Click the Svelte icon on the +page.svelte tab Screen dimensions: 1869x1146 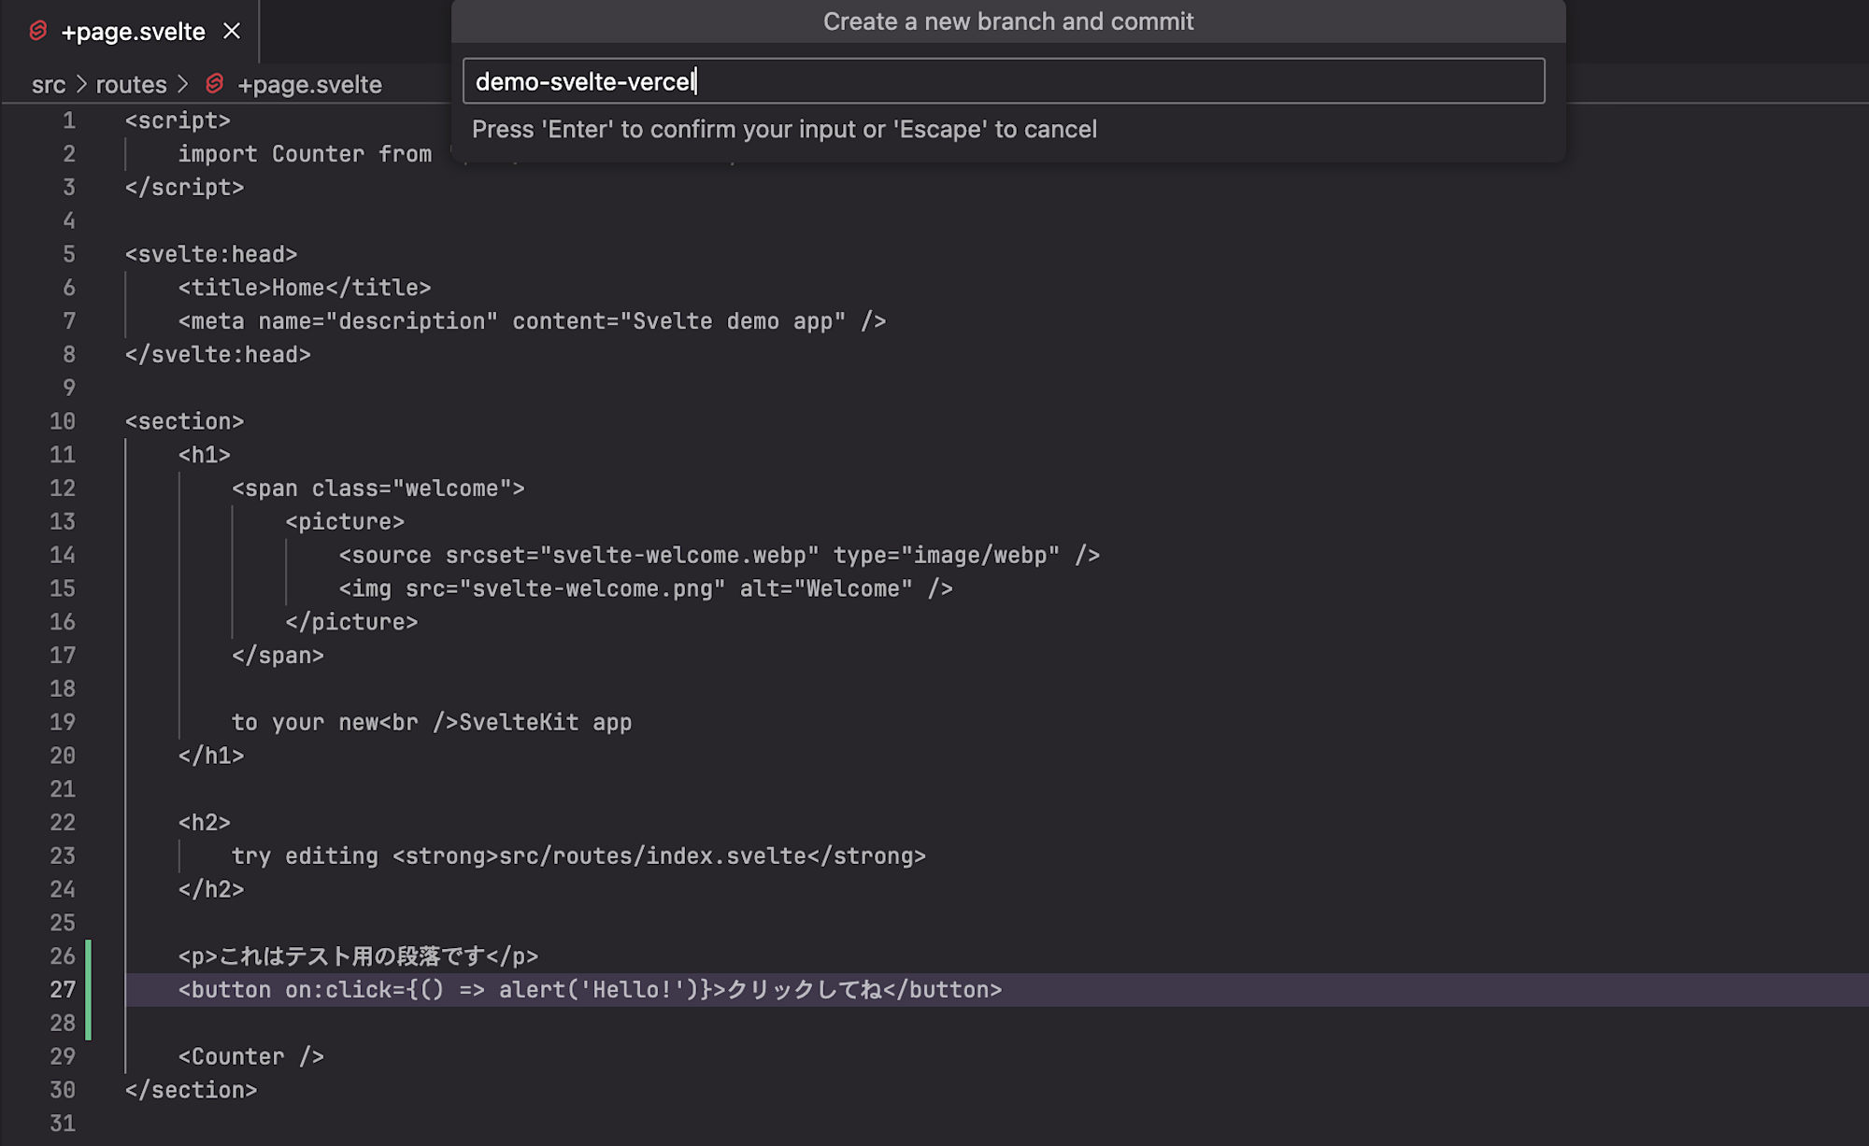(38, 31)
